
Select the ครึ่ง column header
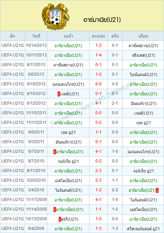tap(115, 36)
